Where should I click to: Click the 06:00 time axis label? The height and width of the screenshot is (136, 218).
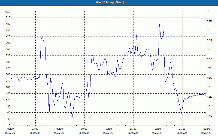(60, 129)
